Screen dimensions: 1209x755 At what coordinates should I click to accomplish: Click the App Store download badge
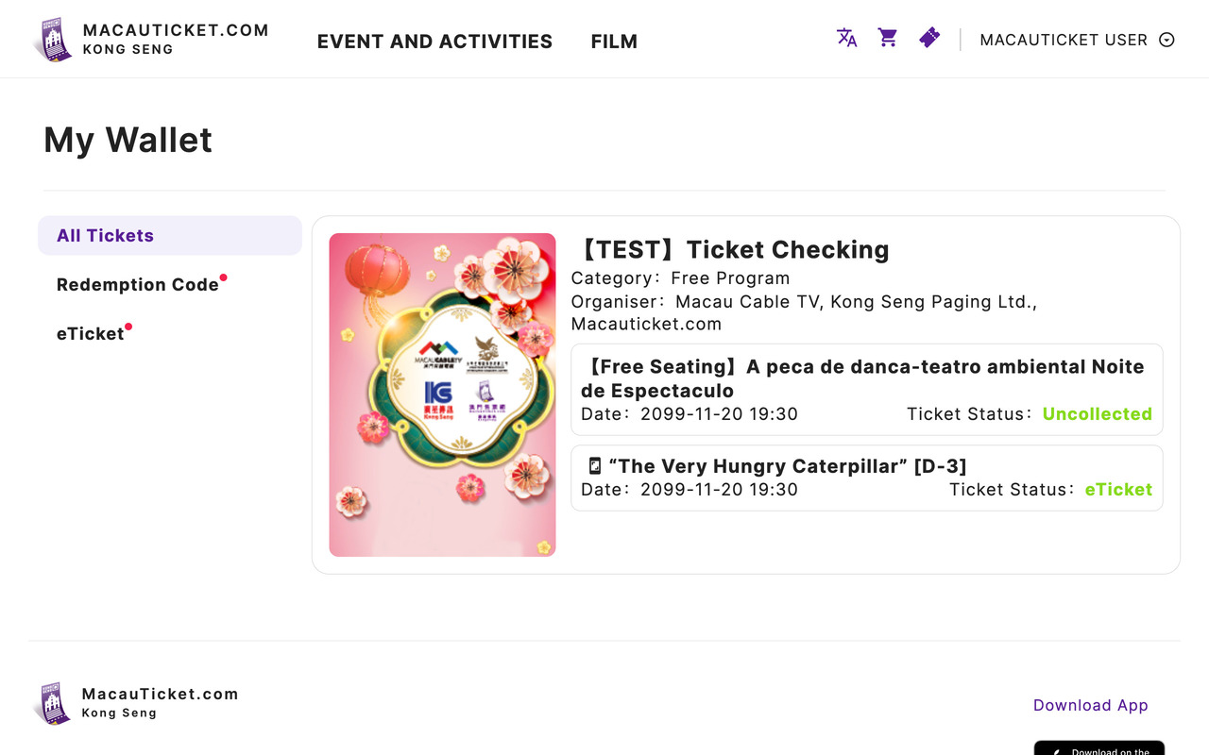coord(1098,748)
